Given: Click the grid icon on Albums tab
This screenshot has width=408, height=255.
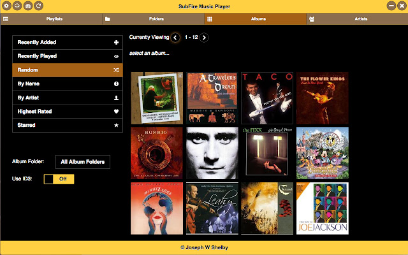Looking at the screenshot, I should [210, 19].
